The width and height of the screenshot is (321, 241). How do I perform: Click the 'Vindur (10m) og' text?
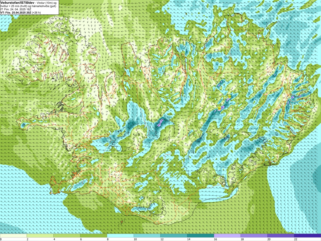(x=47, y=3)
